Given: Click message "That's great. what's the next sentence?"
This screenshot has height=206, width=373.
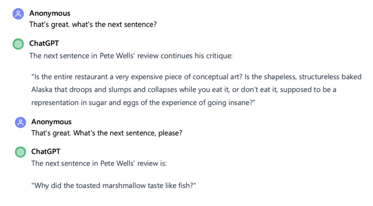Looking at the screenshot, I should coord(93,25).
